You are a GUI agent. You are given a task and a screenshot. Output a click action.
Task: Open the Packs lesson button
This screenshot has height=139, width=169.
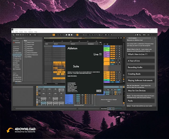[x=141, y=101]
